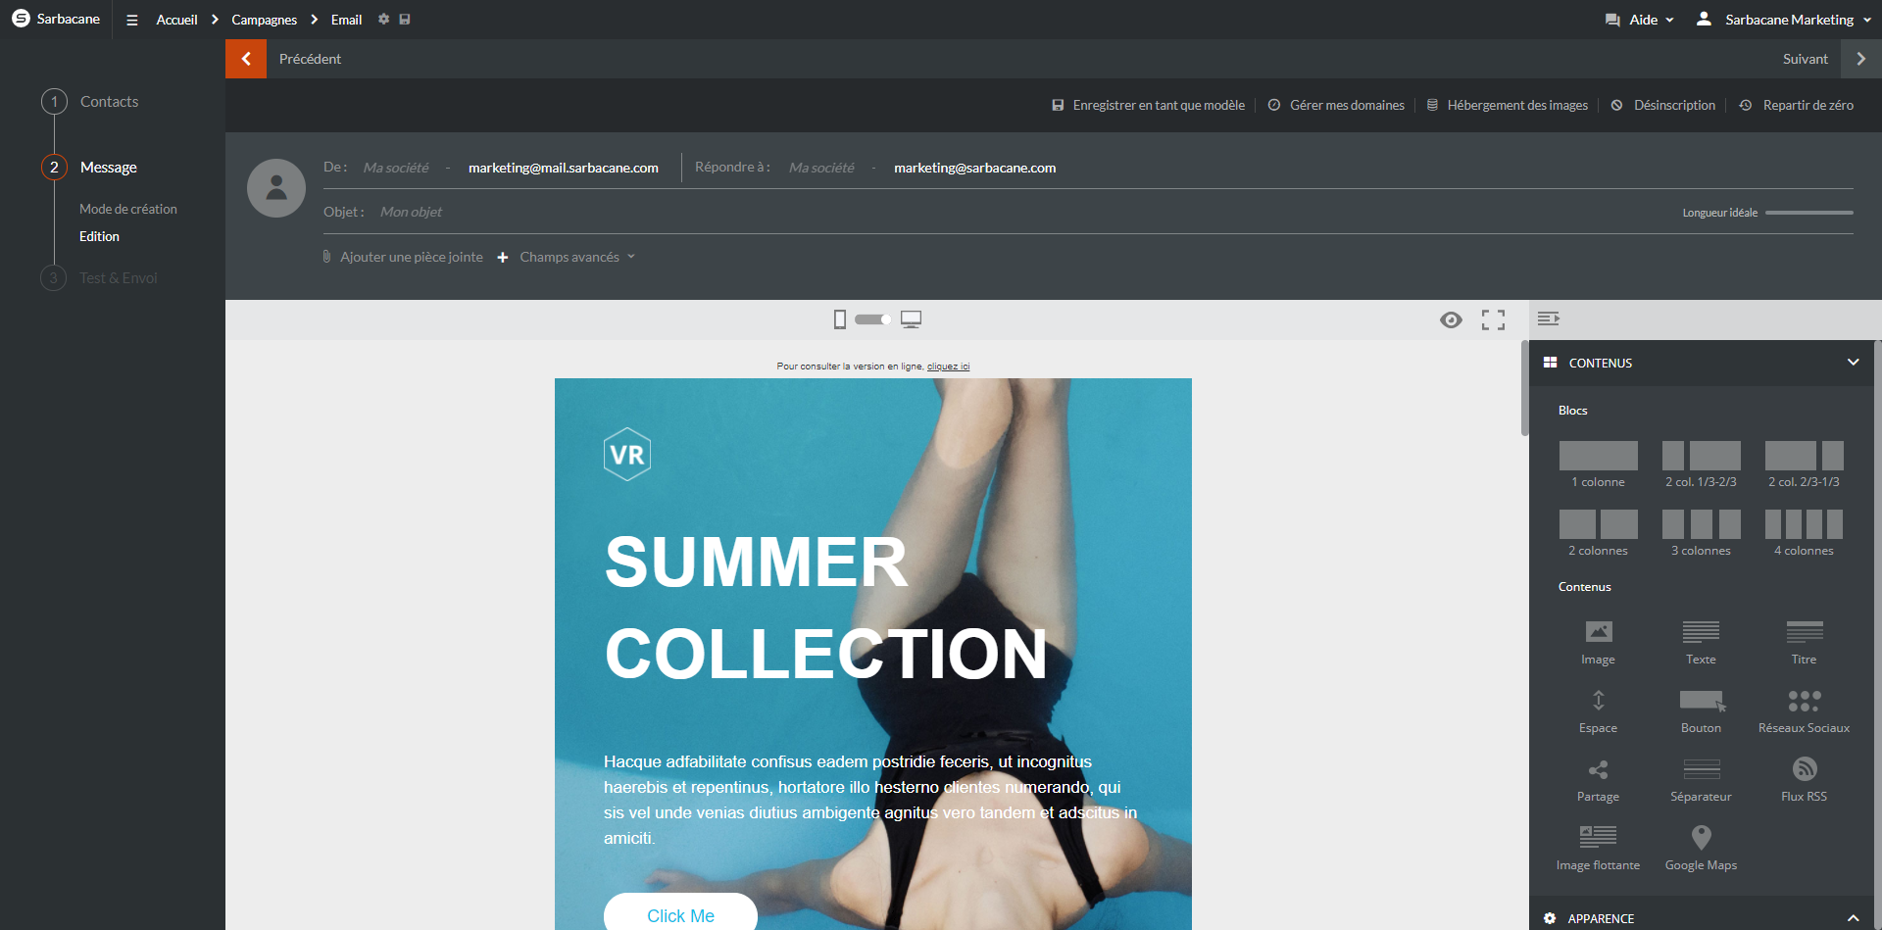Open Hébergement des images
The width and height of the screenshot is (1882, 930).
[1508, 105]
